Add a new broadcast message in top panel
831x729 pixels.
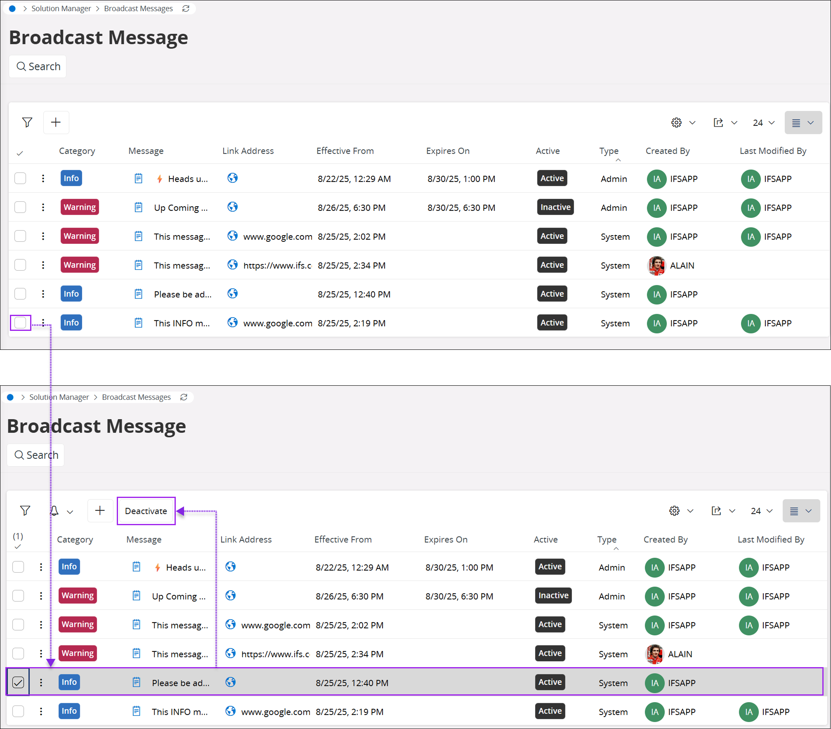coord(56,123)
